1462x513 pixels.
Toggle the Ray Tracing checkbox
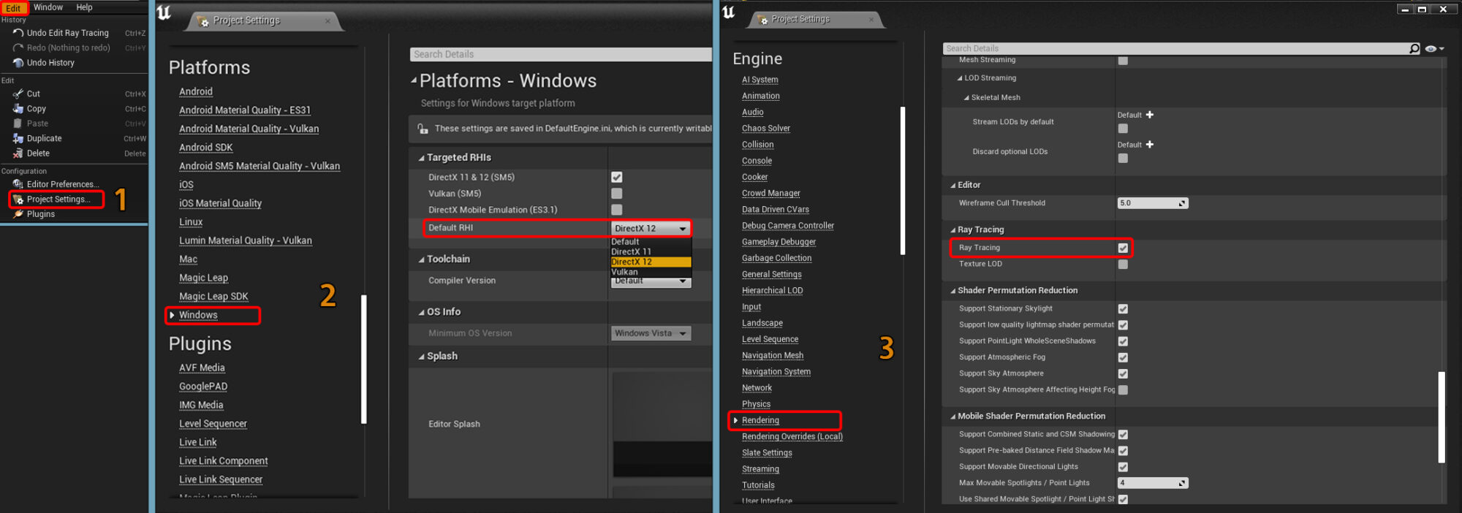(x=1123, y=248)
